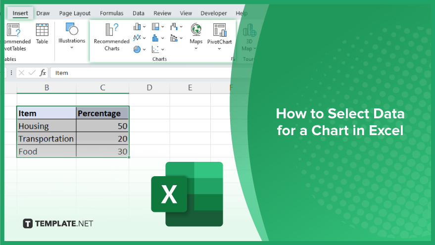Switch to the Formulas tab
The image size is (435, 245).
coord(111,13)
